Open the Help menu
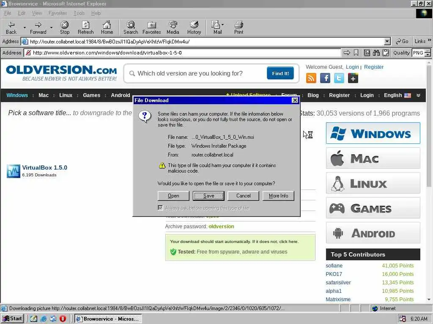Image resolution: width=433 pixels, height=324 pixels. [x=96, y=13]
